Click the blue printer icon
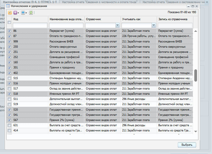 click(23, 13)
